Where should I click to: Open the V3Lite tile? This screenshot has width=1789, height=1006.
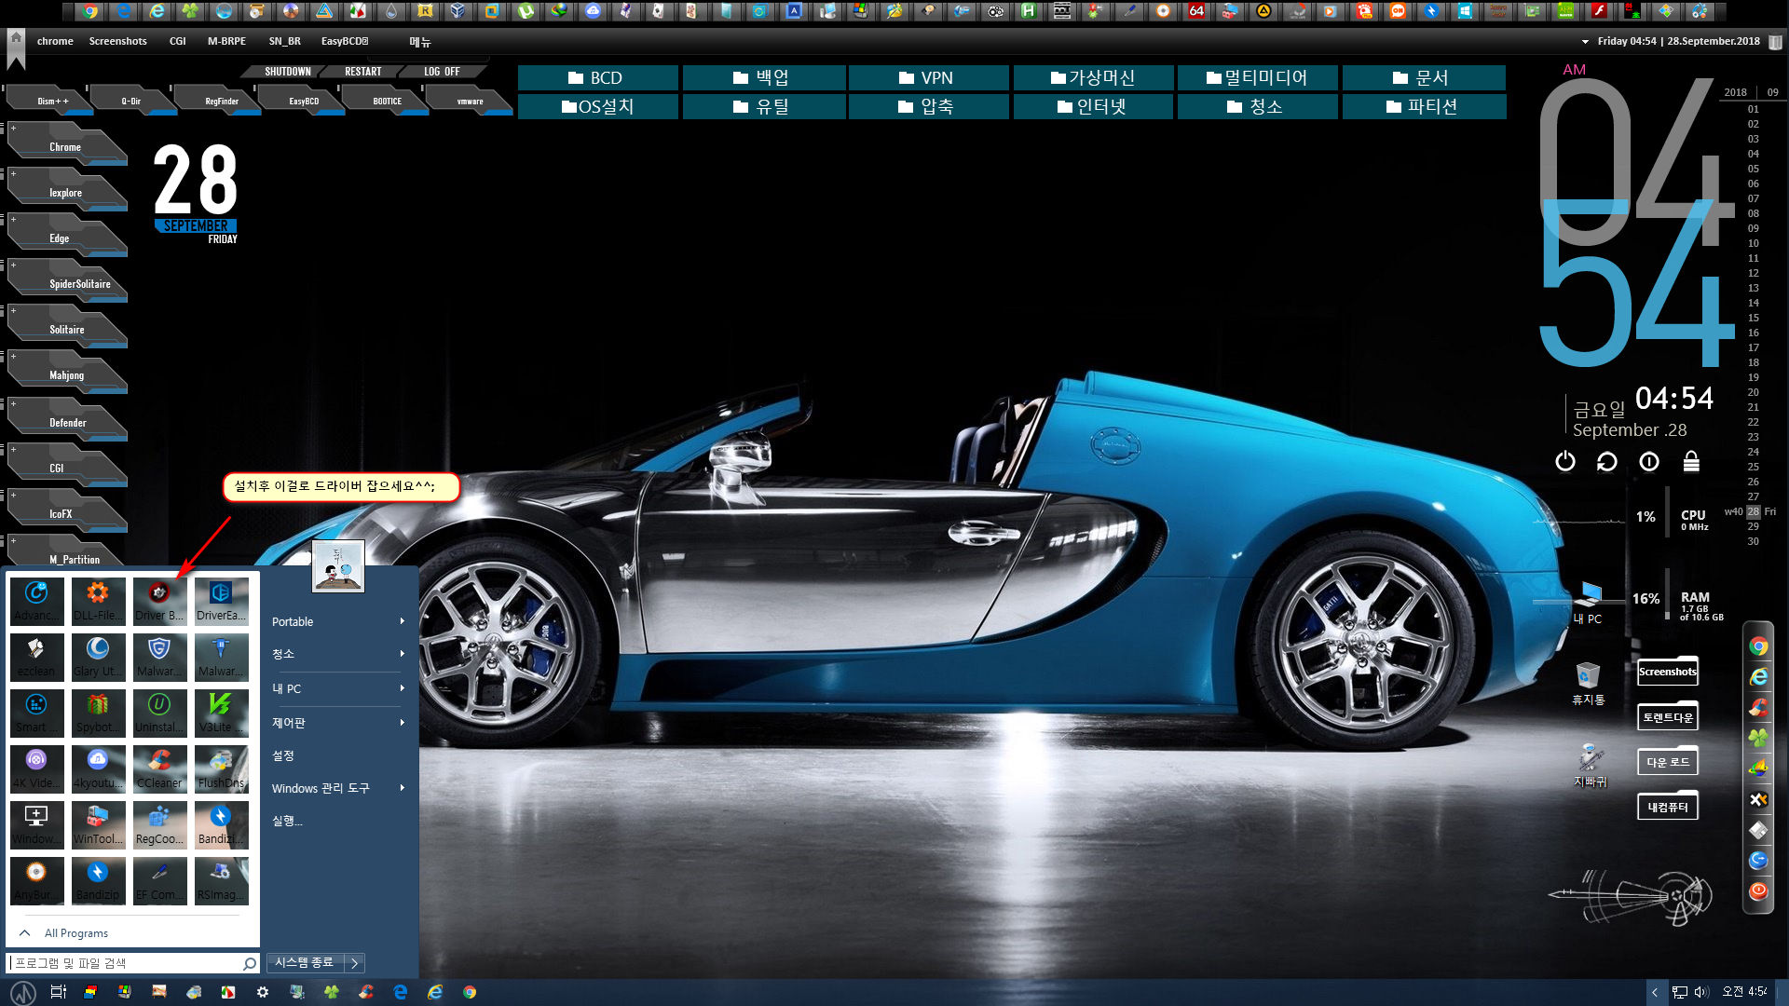pos(221,713)
